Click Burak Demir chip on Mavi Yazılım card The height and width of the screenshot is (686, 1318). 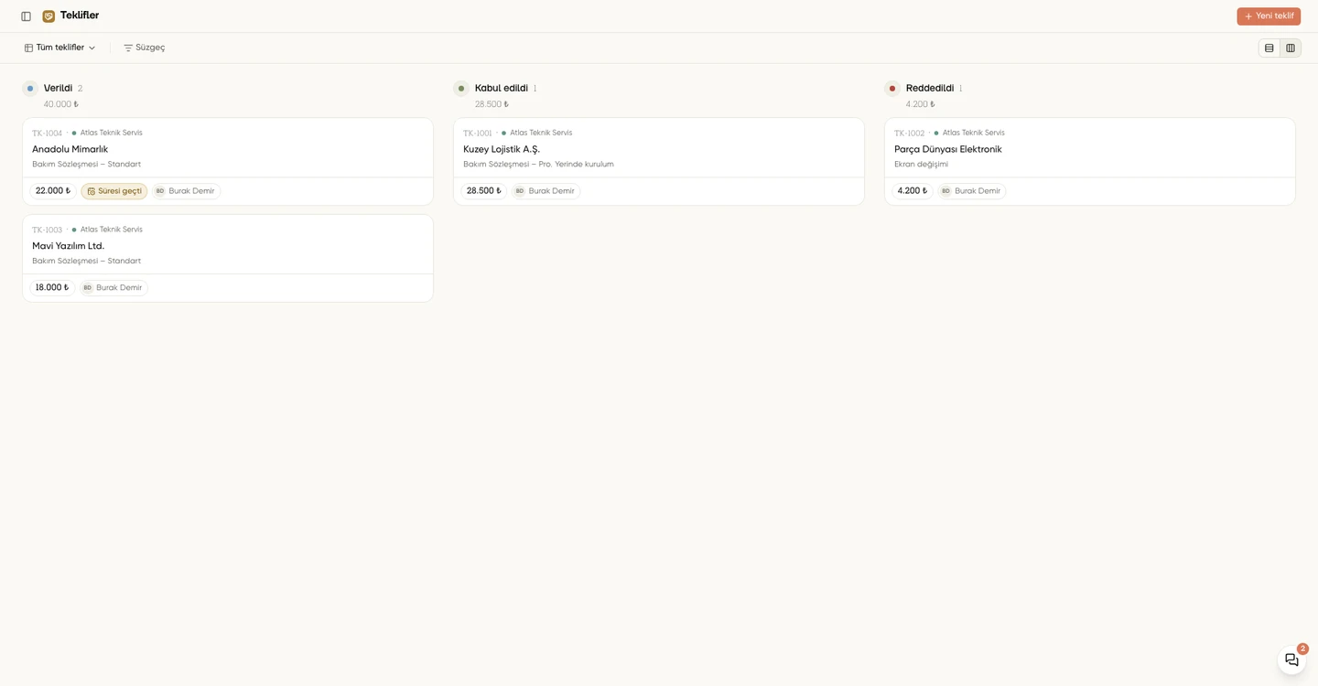pyautogui.click(x=113, y=288)
